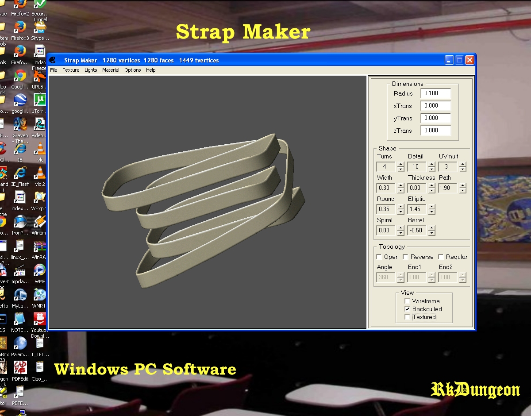Decrease Path with the down arrow

coord(463,191)
